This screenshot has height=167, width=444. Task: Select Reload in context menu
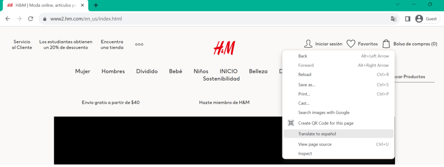(x=338, y=75)
